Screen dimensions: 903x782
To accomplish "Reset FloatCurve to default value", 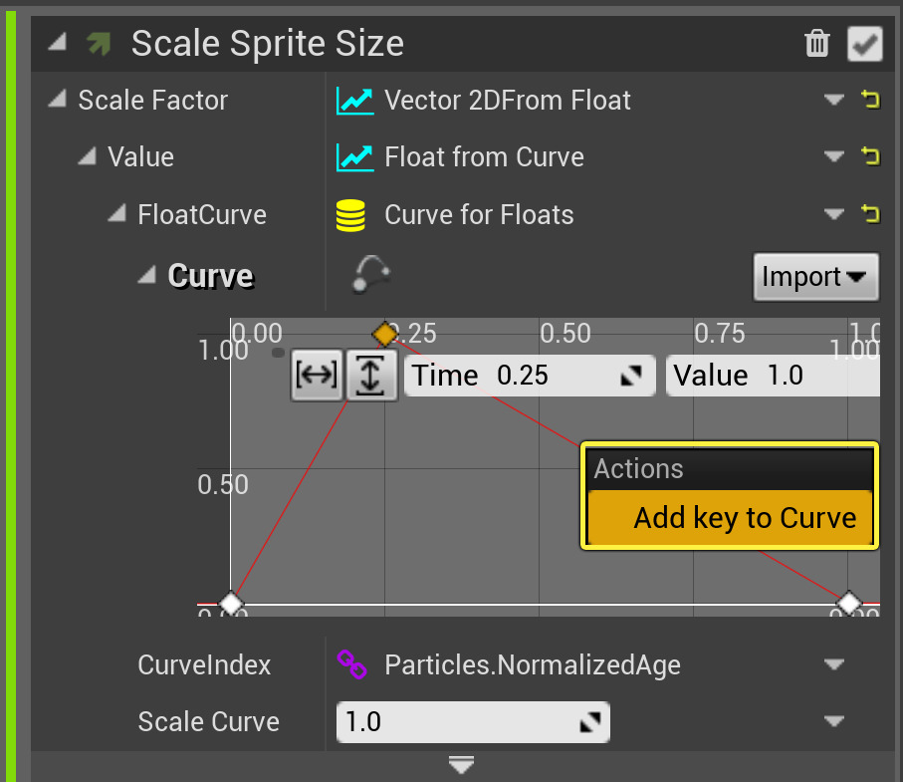I will [x=870, y=214].
